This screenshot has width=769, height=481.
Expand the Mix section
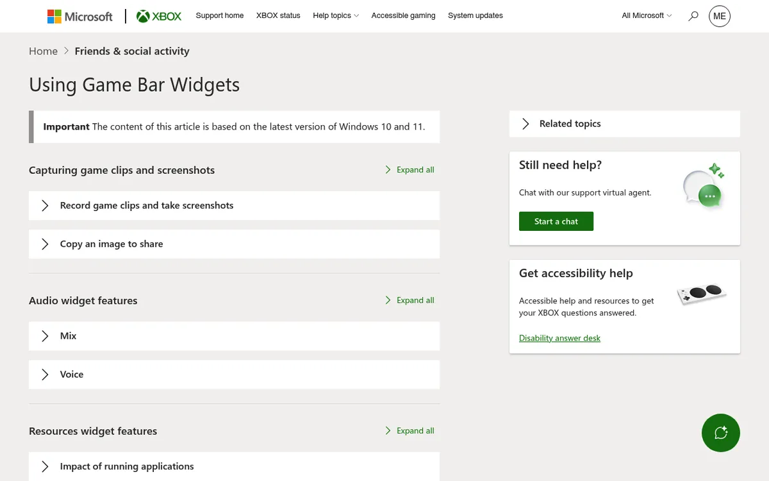[234, 336]
